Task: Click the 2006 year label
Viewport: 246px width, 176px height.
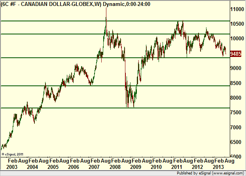Action: [x=74, y=167]
